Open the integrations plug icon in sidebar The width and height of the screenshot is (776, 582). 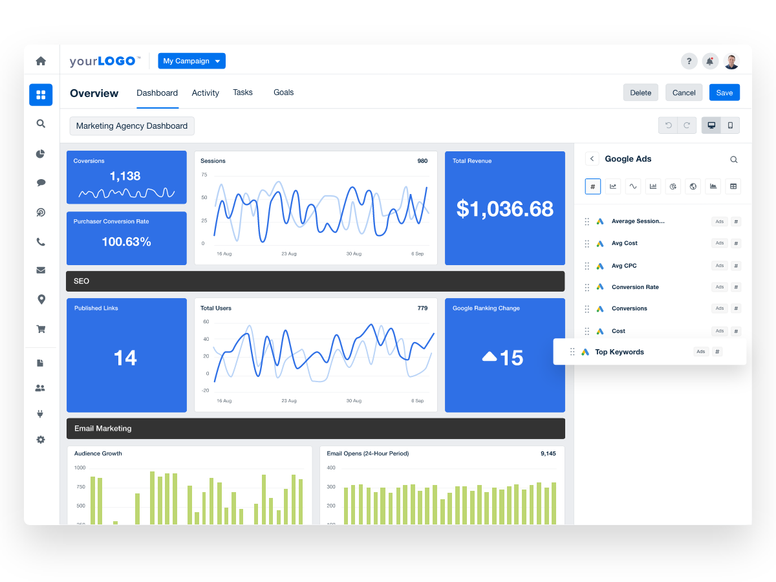(x=41, y=413)
